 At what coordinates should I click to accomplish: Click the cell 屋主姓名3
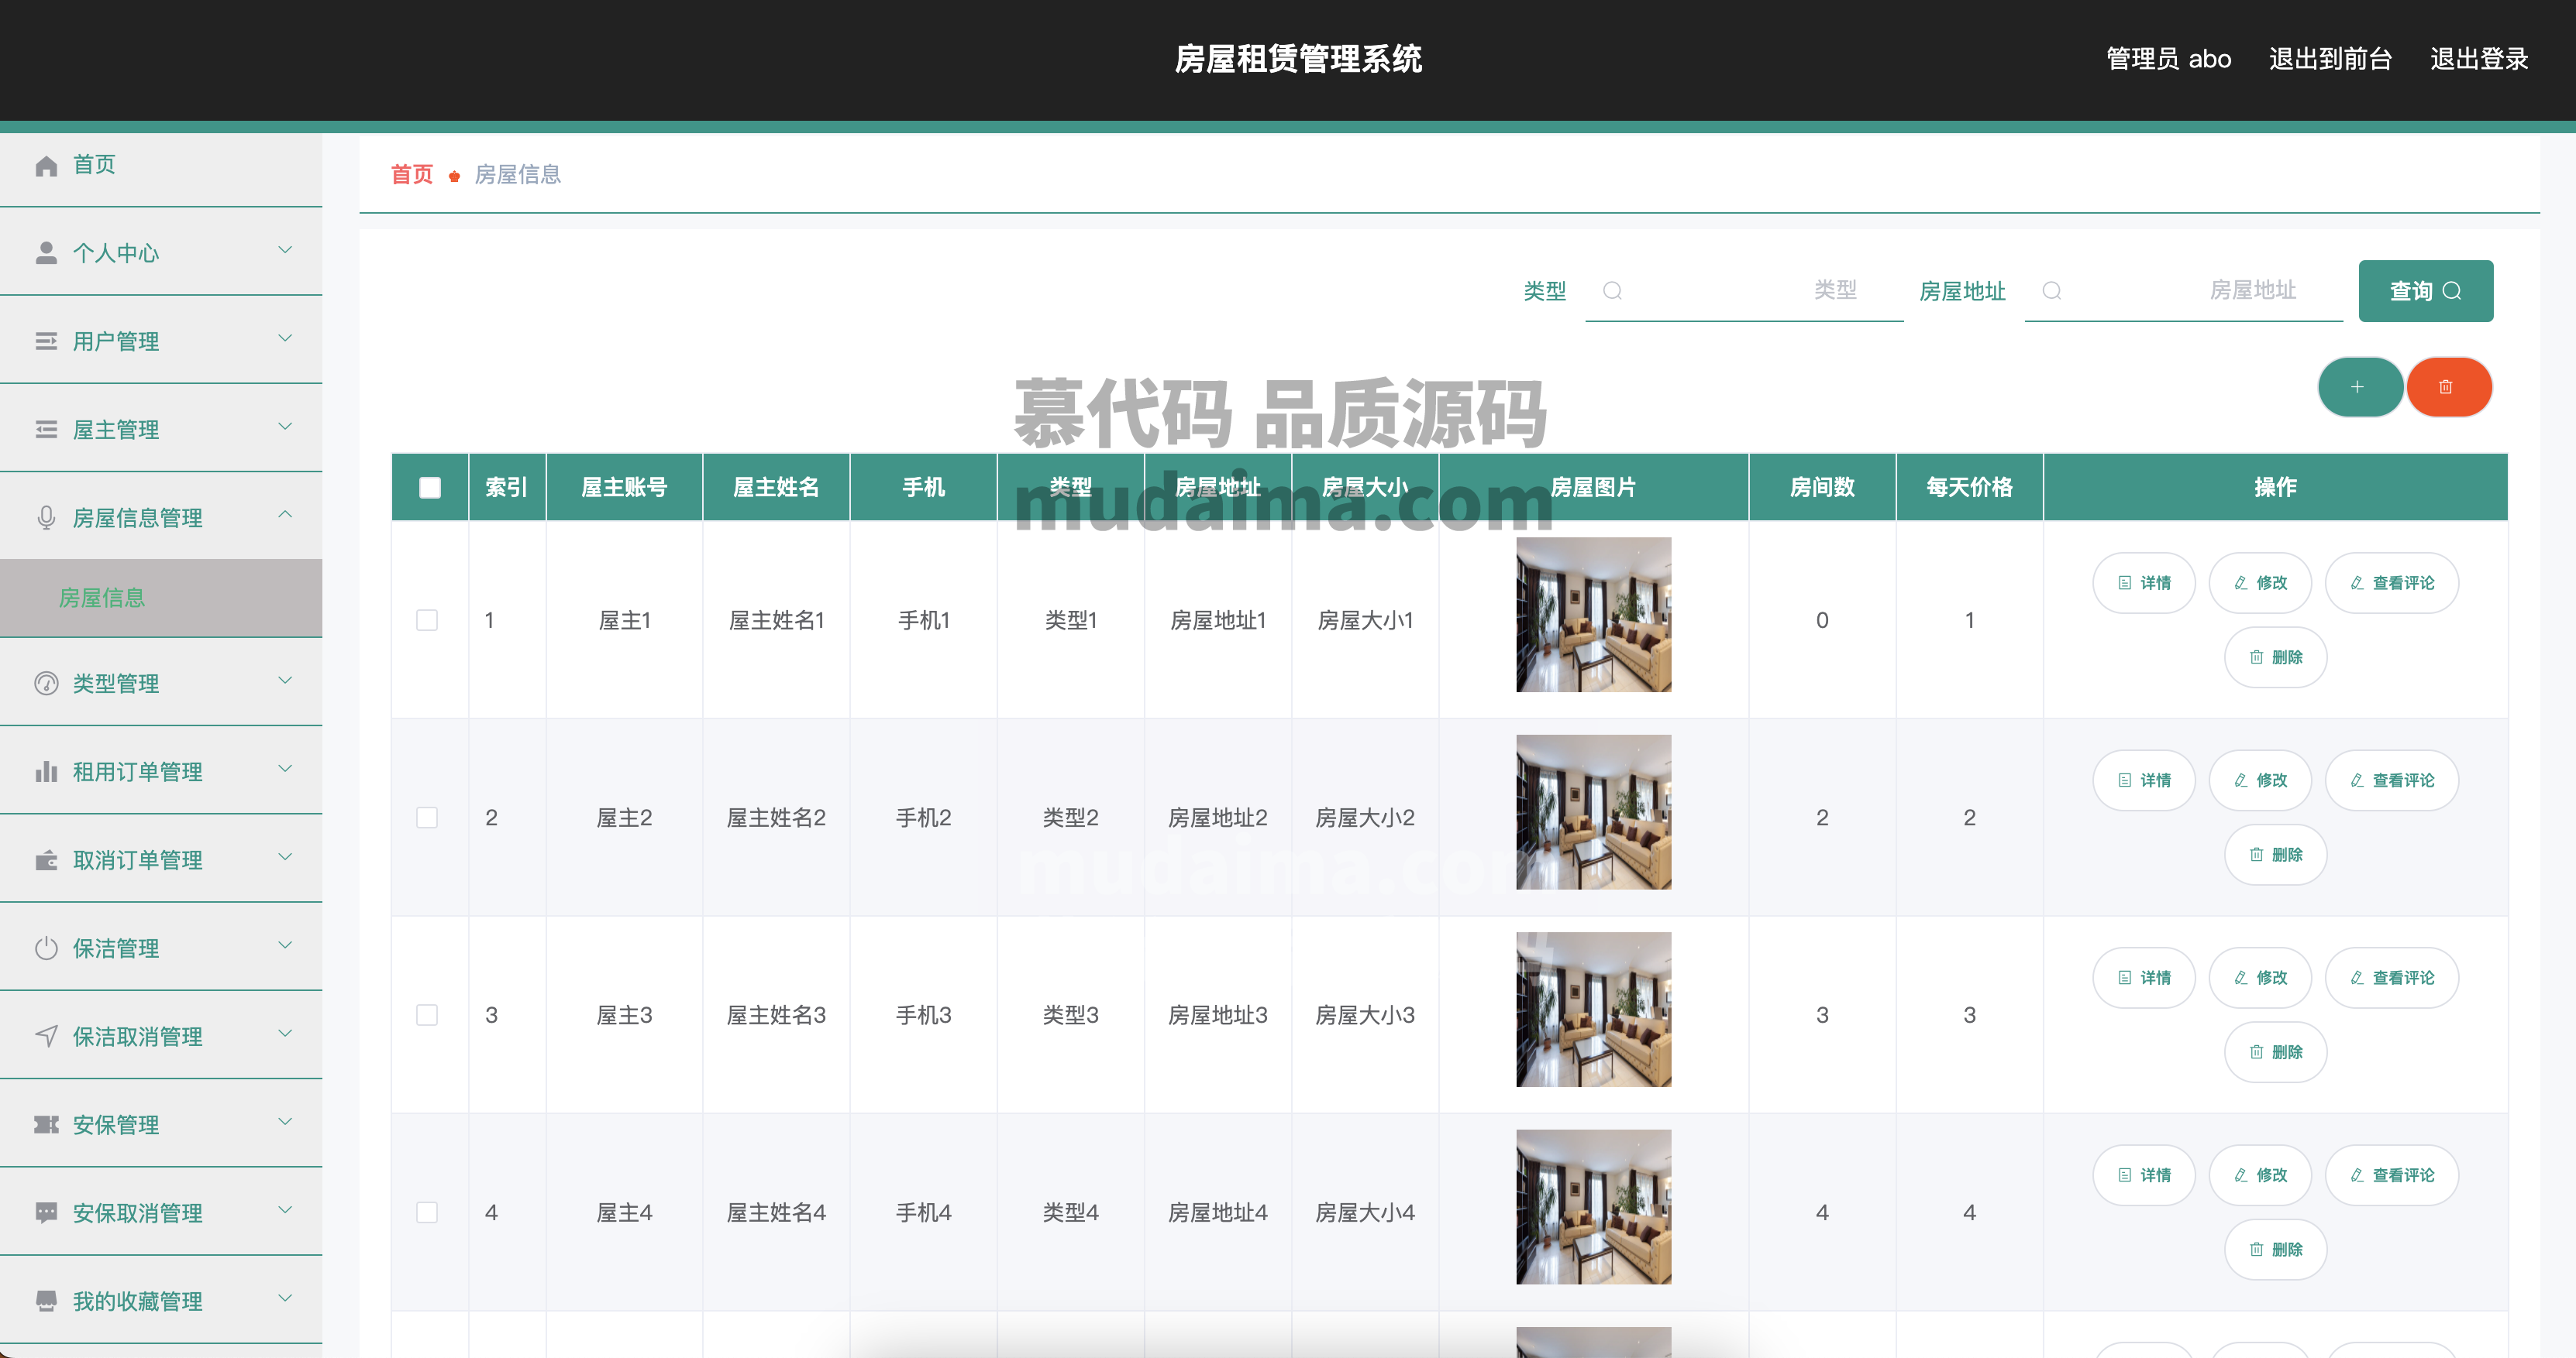[776, 1015]
